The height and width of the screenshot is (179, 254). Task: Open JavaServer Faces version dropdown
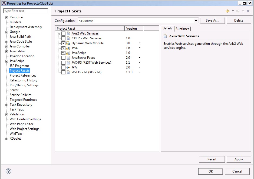[140, 58]
